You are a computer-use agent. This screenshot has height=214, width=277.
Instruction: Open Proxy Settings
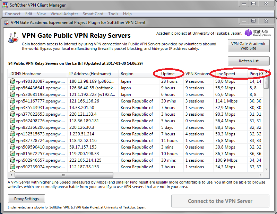[26, 199]
